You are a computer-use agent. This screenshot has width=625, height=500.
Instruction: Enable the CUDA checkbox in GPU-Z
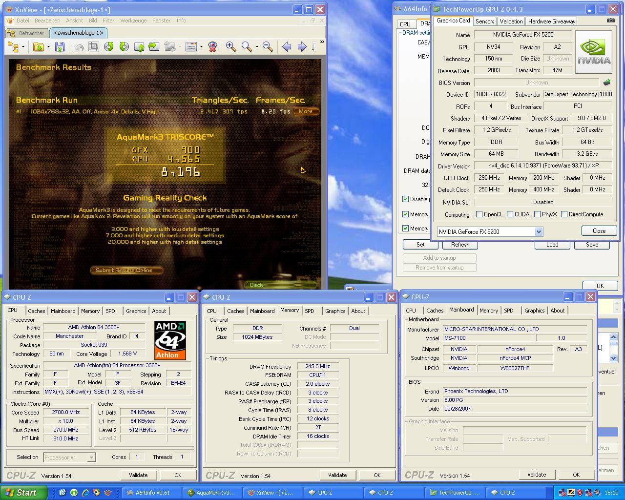click(510, 214)
